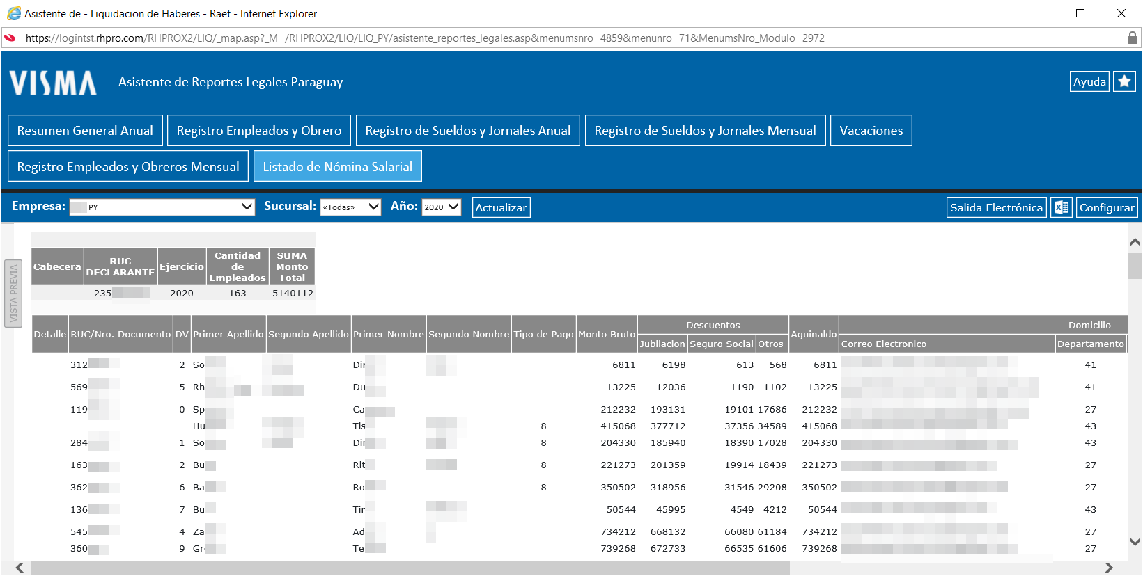Viewport: 1143px width, 576px height.
Task: Click the Actualizar button
Action: [501, 207]
